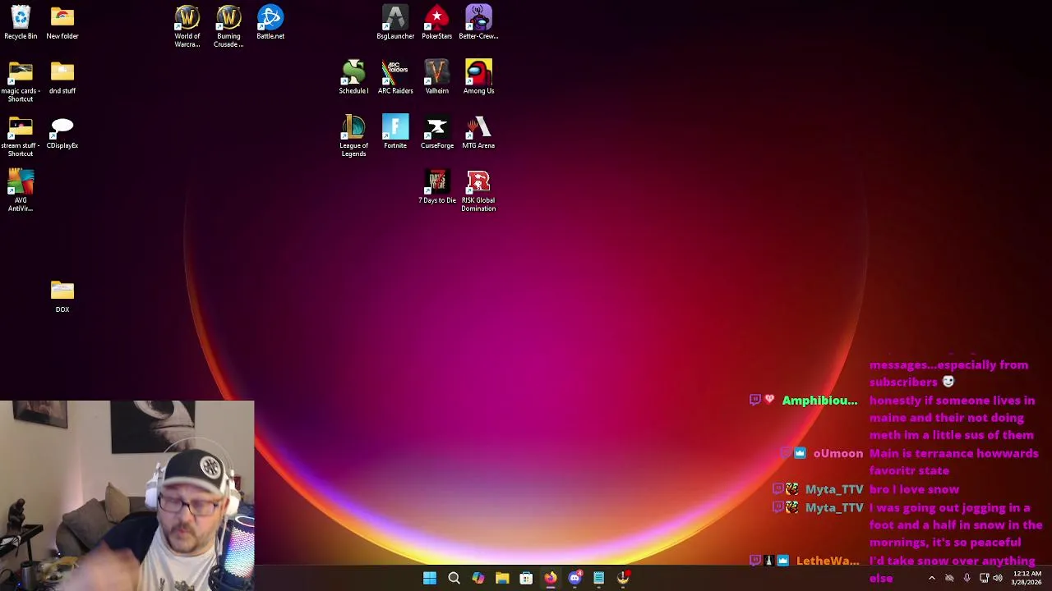Open Notepad app in the taskbar
This screenshot has width=1052, height=591.
pos(599,579)
